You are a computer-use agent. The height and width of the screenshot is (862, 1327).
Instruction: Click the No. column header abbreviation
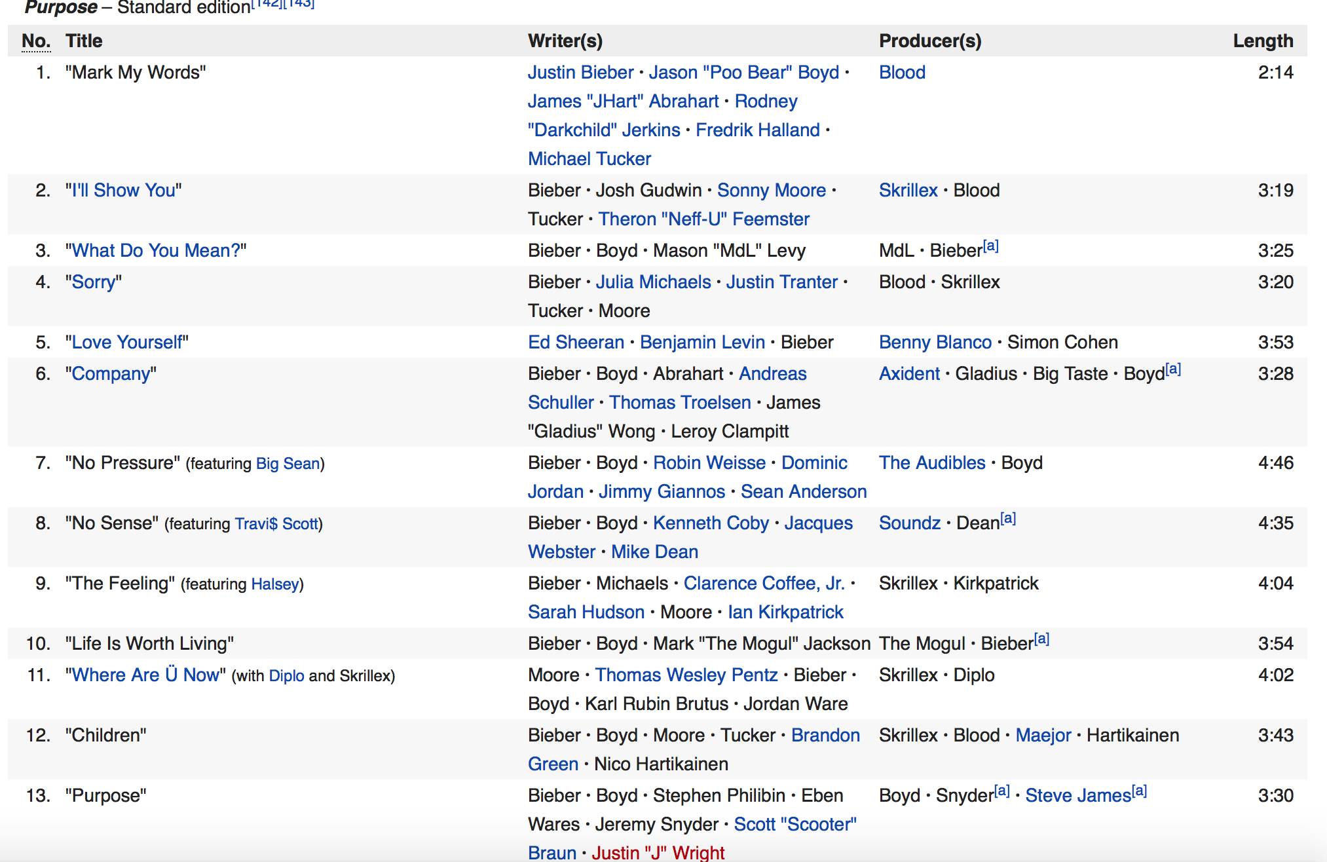tap(36, 41)
